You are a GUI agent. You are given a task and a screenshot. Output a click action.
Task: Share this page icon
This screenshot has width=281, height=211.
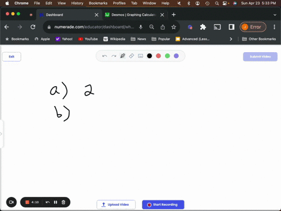[x=163, y=27]
